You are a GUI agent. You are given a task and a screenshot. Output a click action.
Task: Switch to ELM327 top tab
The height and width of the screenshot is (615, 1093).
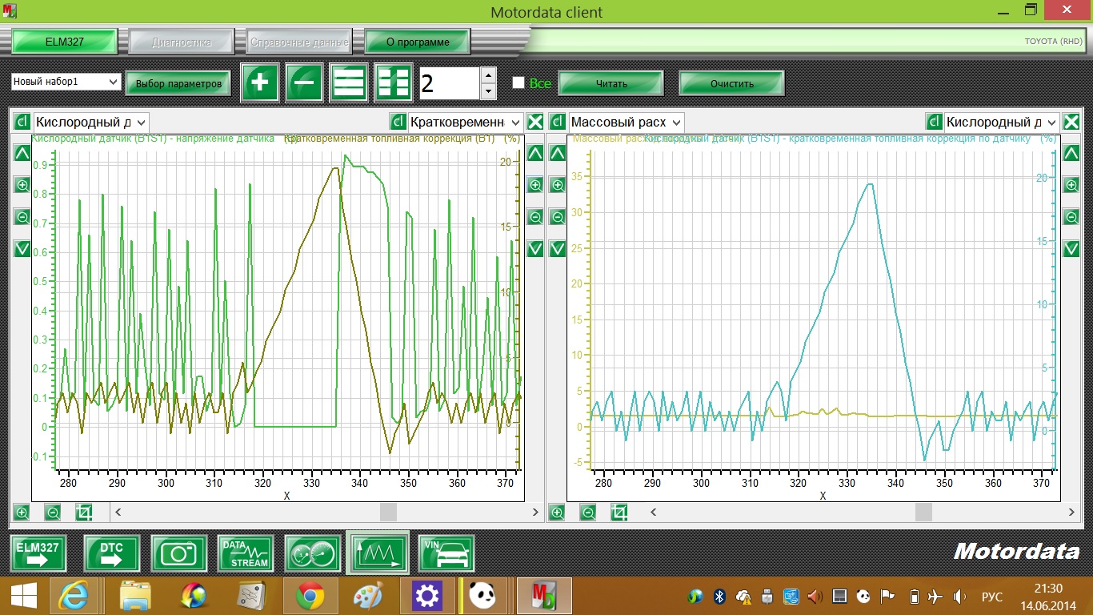click(x=65, y=42)
